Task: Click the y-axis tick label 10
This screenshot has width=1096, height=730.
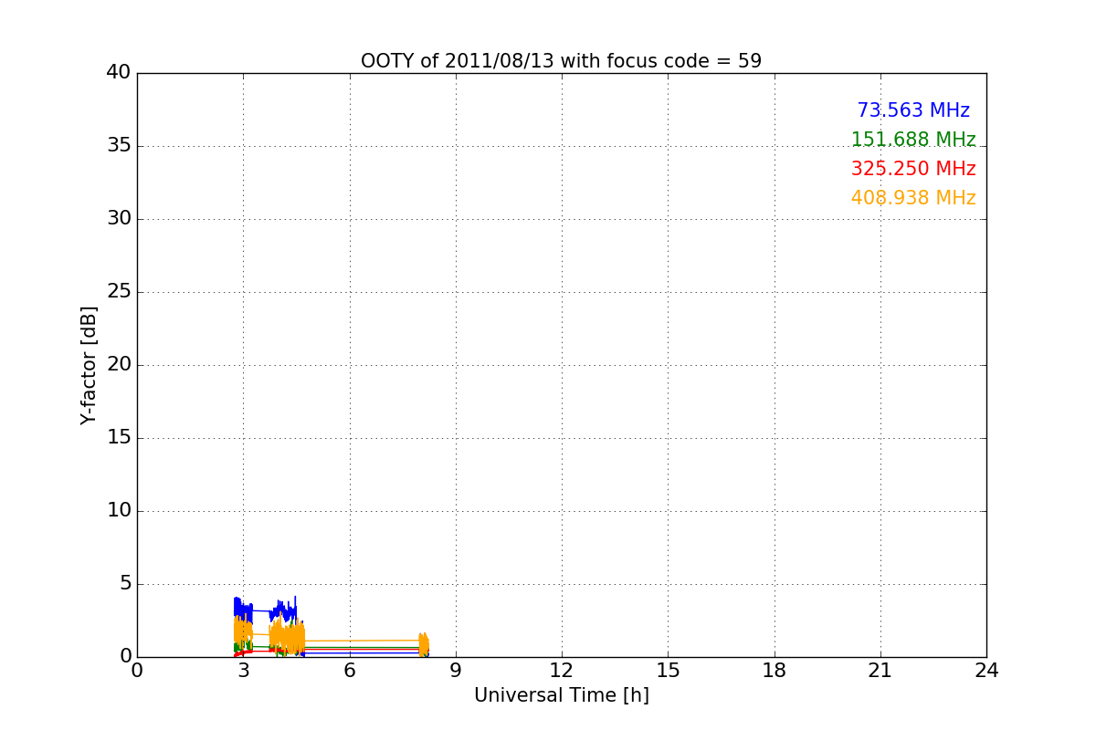Action: 119,511
